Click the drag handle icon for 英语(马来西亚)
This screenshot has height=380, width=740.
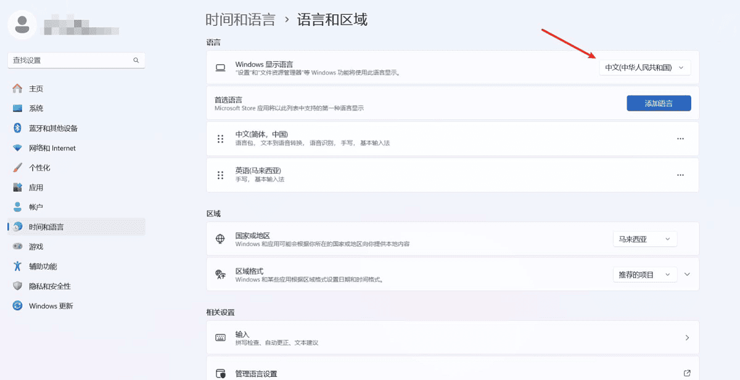click(220, 175)
